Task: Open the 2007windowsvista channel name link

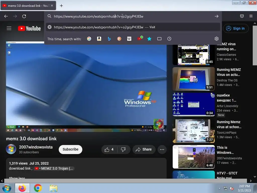Action: pyautogui.click(x=36, y=147)
